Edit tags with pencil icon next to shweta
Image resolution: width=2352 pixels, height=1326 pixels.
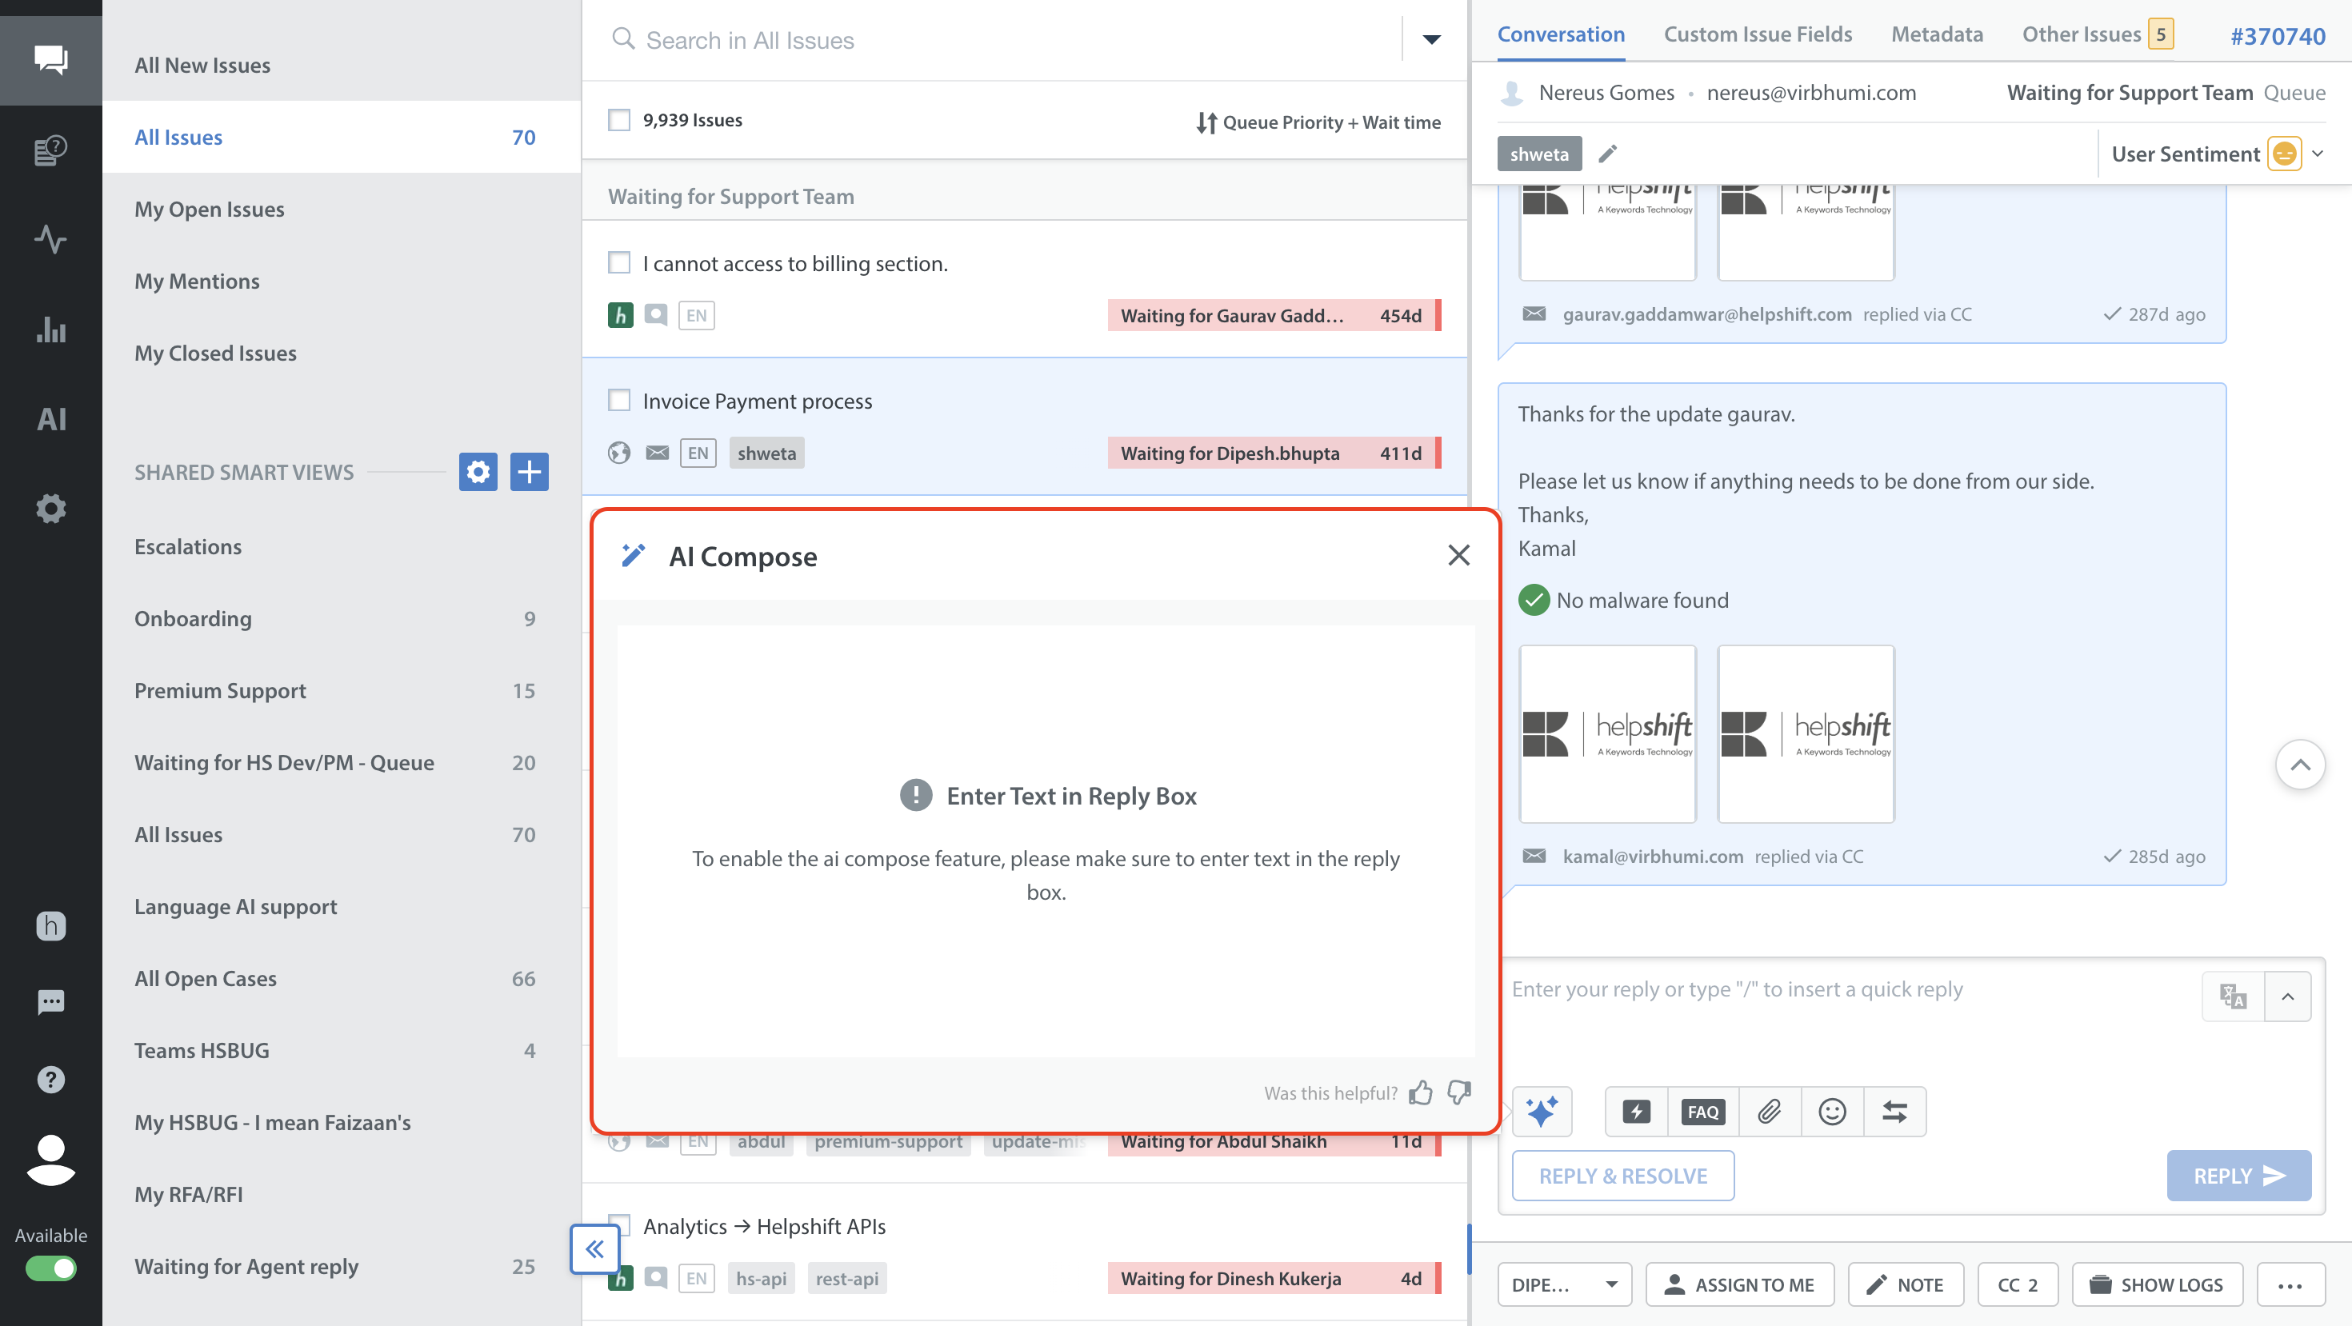point(1607,154)
